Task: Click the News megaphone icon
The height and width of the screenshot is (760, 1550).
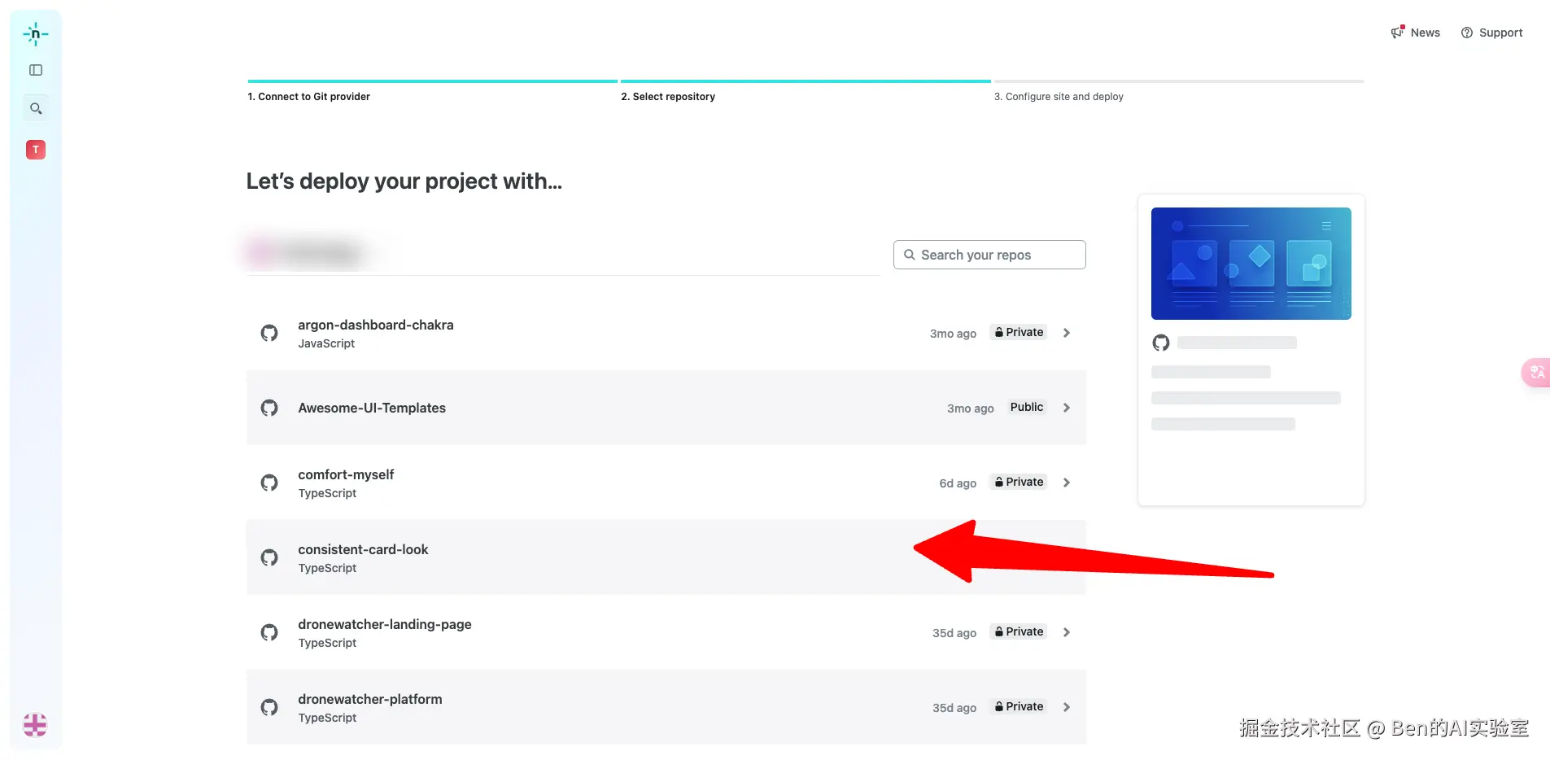Action: [1398, 33]
